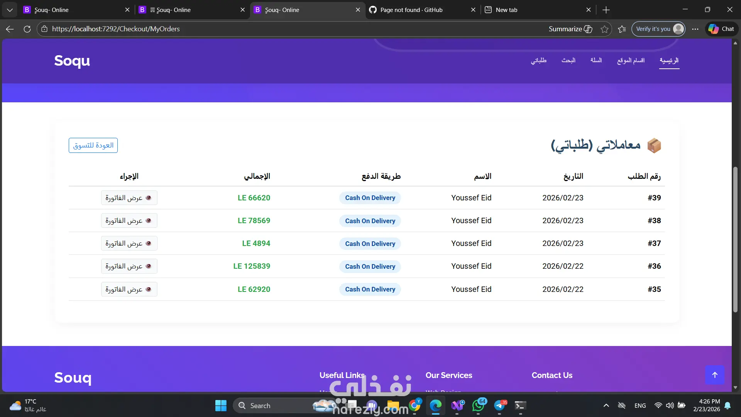Open browser settings three-dots menu
Image resolution: width=741 pixels, height=417 pixels.
(695, 29)
